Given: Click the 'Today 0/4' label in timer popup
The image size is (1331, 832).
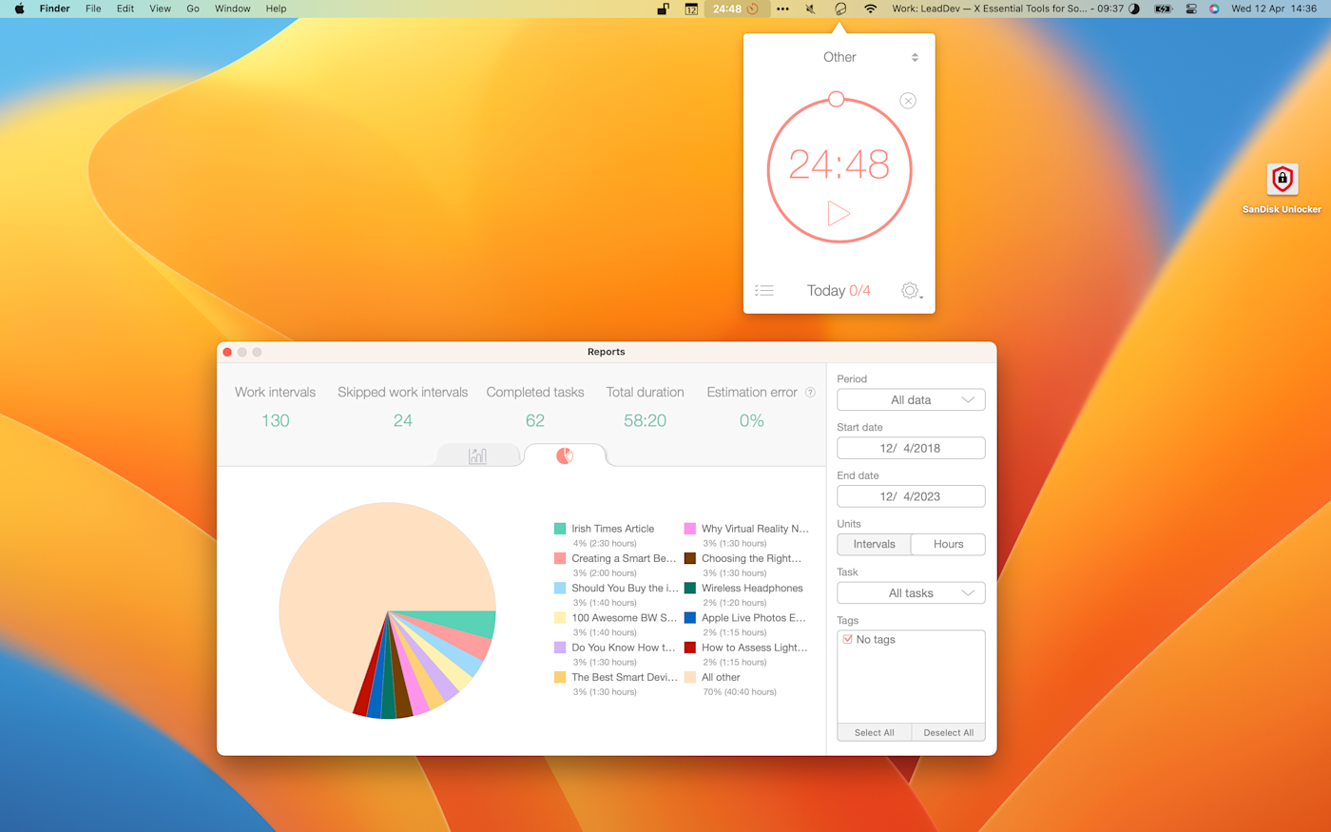Looking at the screenshot, I should (x=839, y=291).
